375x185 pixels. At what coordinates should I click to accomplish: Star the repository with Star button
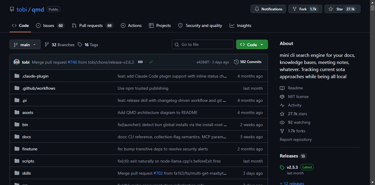[342, 9]
